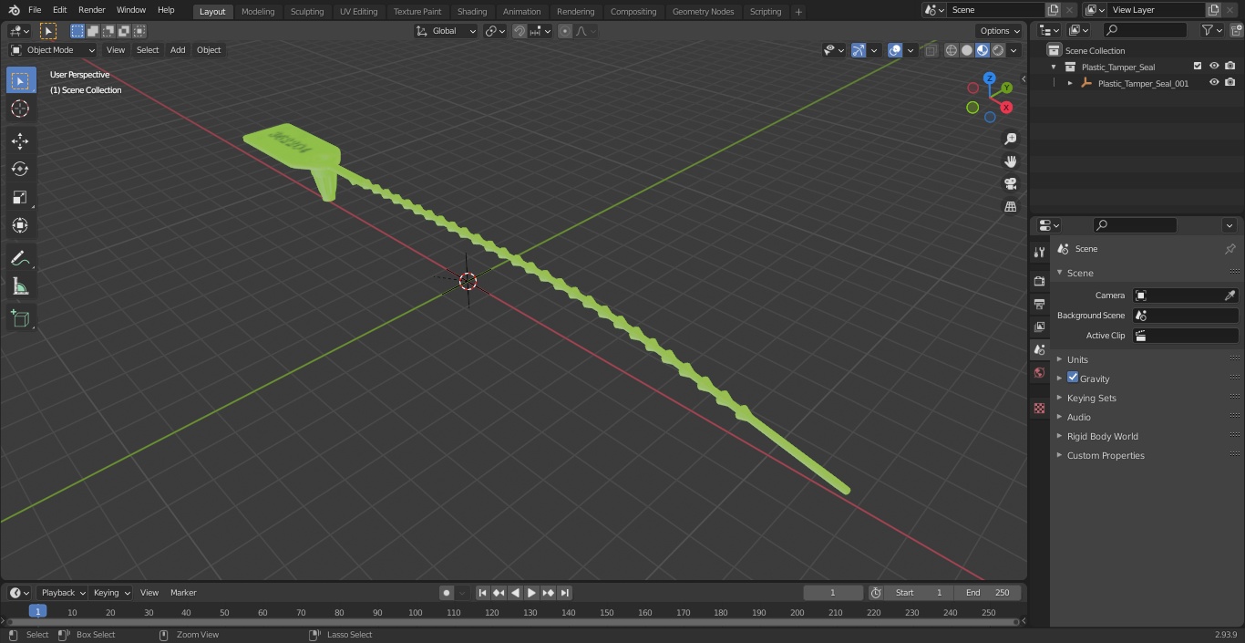Open the Render menu
This screenshot has height=643, width=1245.
[92, 10]
